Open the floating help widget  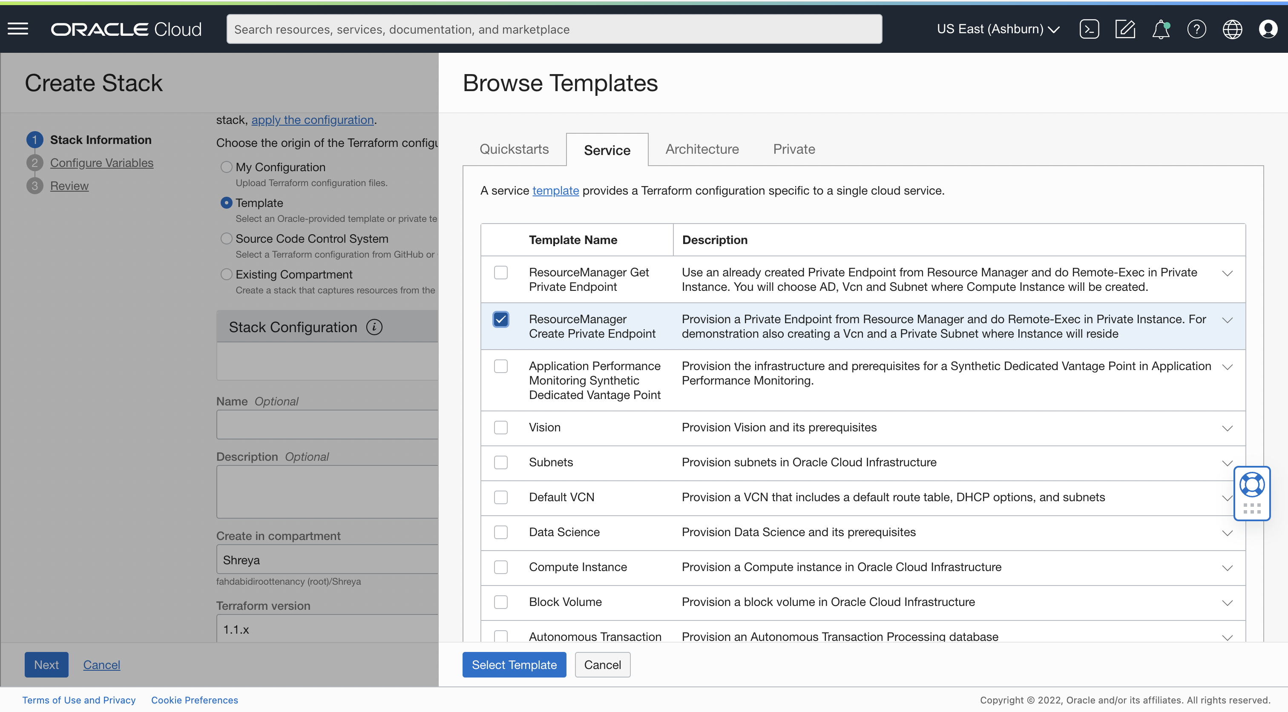point(1252,484)
